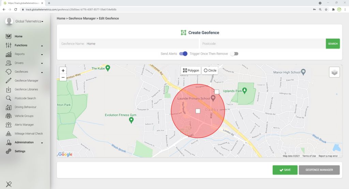The height and width of the screenshot is (189, 349).
Task: Disable the Send Alerts toggle
Action: pyautogui.click(x=183, y=54)
